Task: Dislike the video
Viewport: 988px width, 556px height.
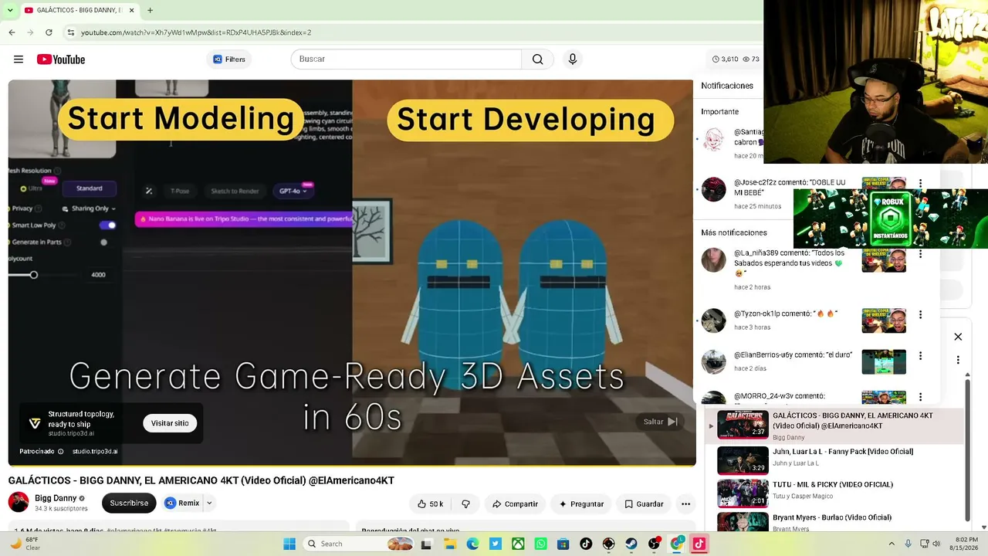Action: point(465,503)
